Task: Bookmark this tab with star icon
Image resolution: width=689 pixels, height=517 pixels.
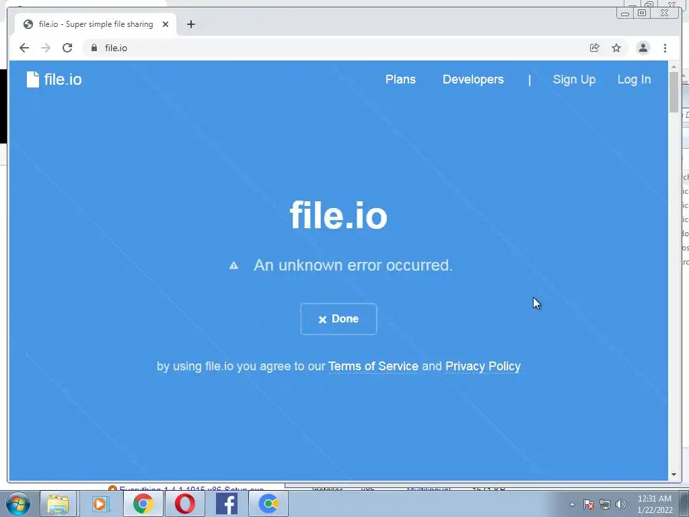Action: (x=616, y=48)
